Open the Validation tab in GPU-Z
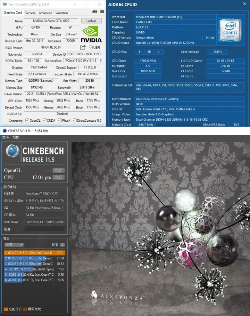Image resolution: width=250 pixels, height=316 pixels. coord(61,13)
